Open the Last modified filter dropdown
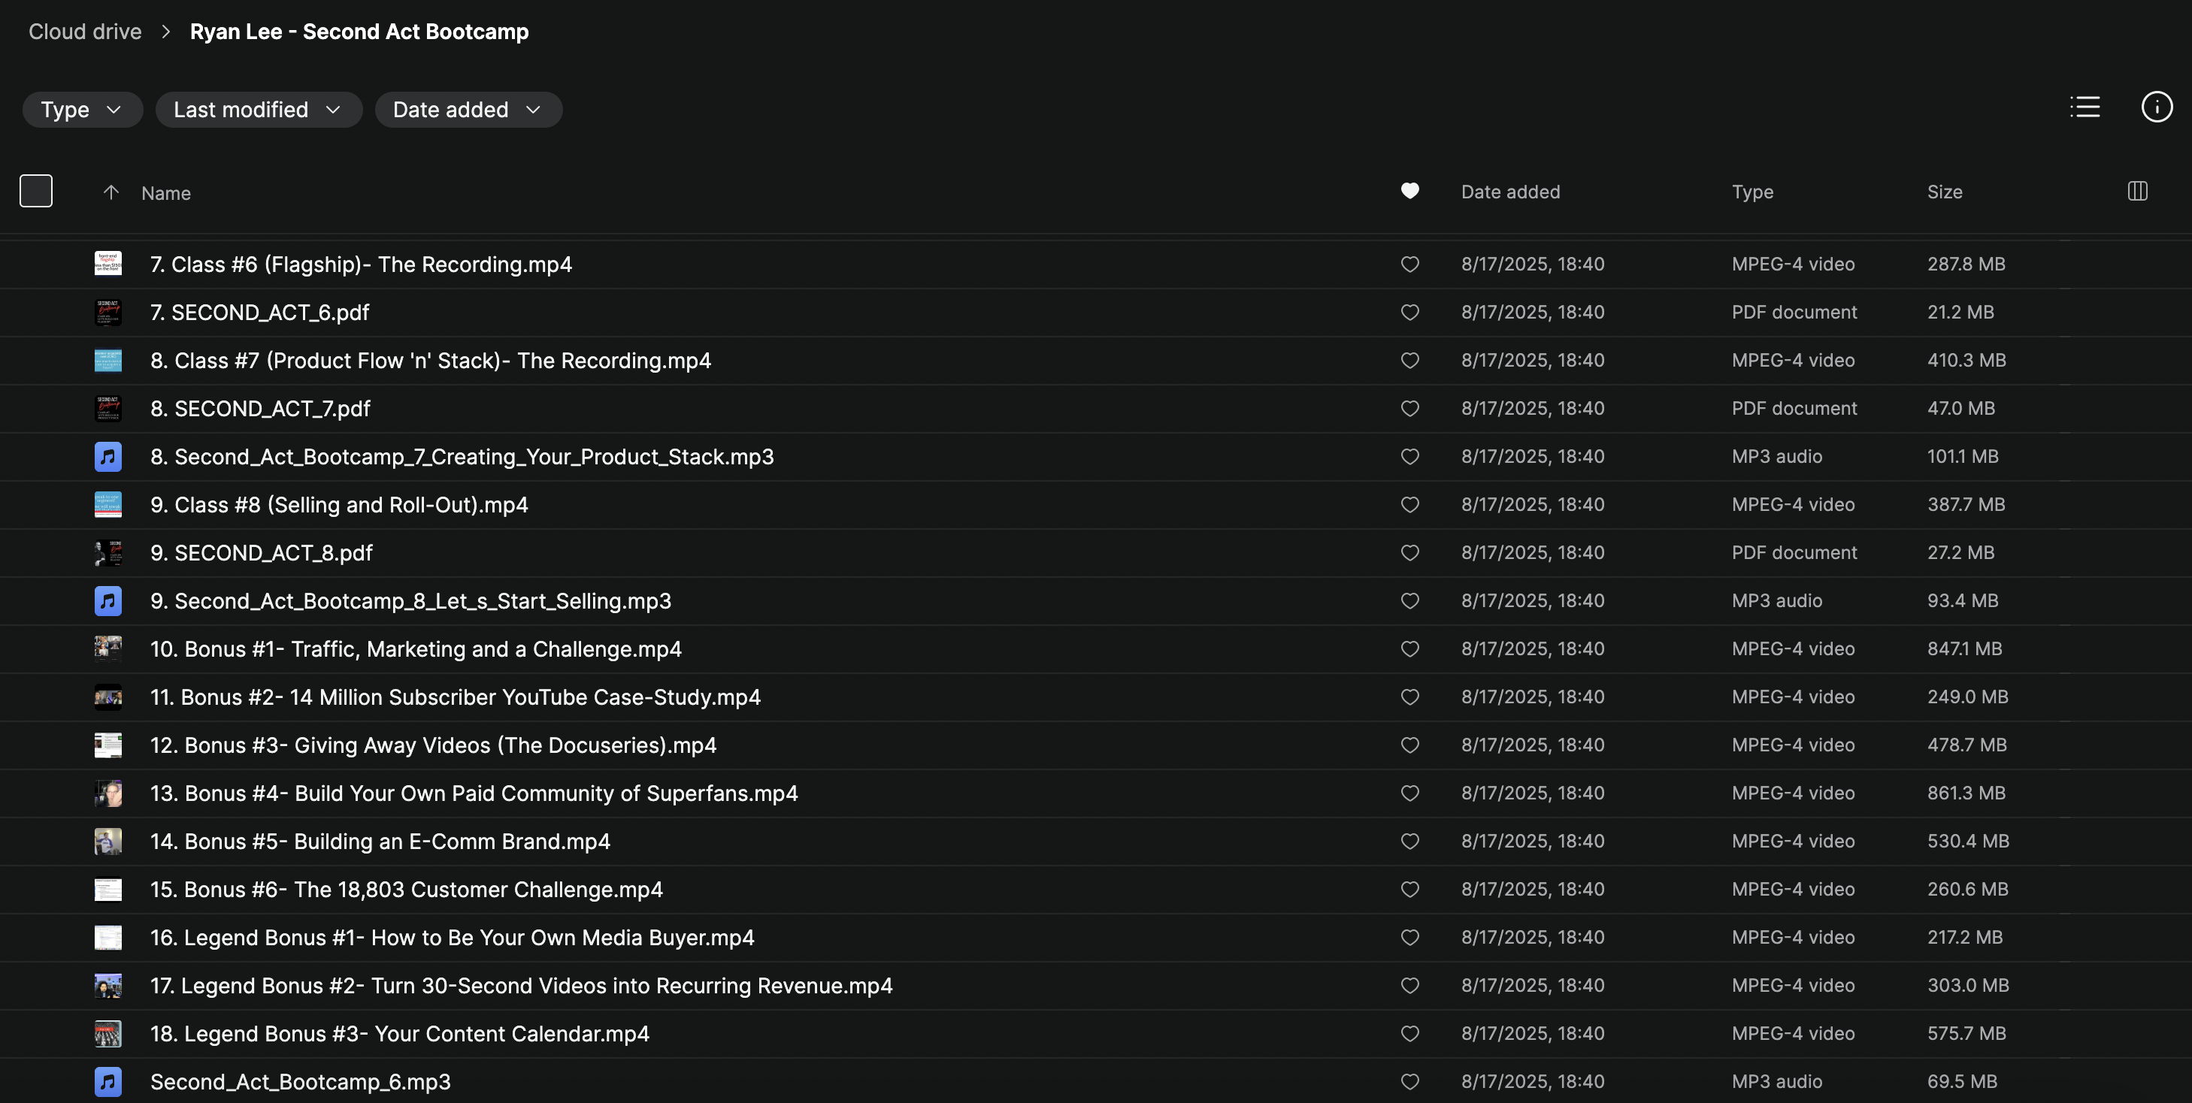Image resolution: width=2192 pixels, height=1103 pixels. coord(258,110)
